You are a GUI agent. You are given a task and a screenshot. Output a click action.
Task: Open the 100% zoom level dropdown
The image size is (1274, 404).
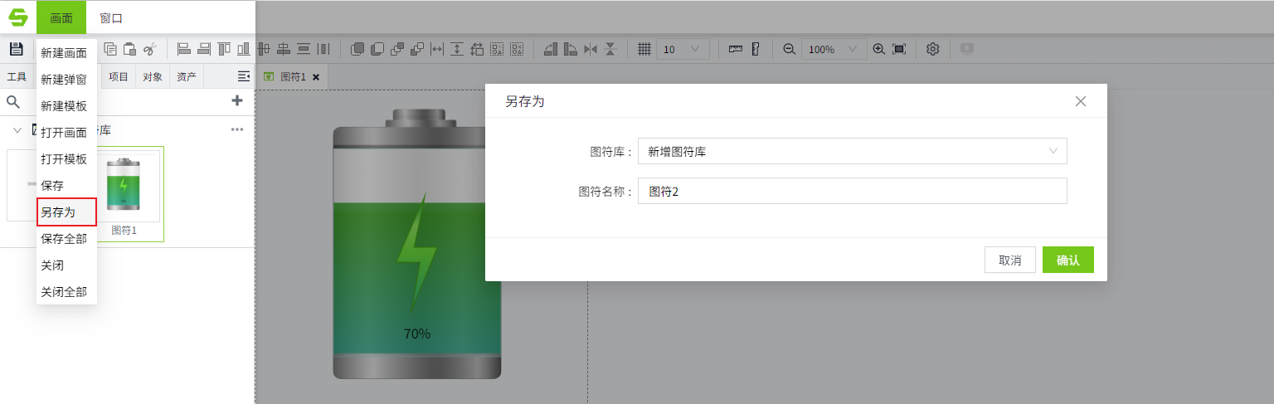(834, 49)
